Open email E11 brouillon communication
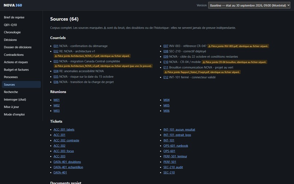 coord(166,68)
